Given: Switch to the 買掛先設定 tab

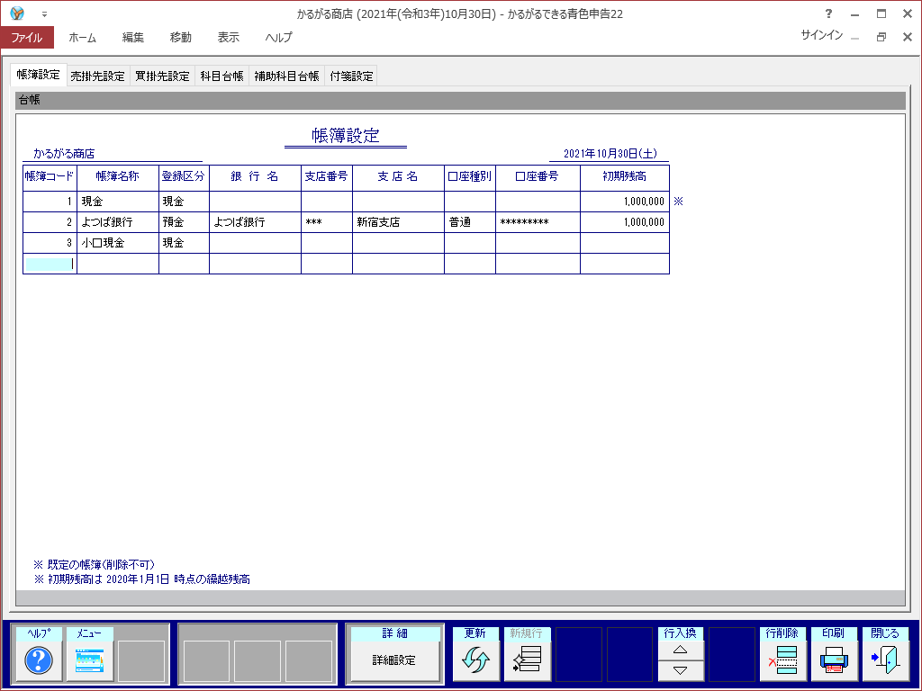Looking at the screenshot, I should point(162,76).
